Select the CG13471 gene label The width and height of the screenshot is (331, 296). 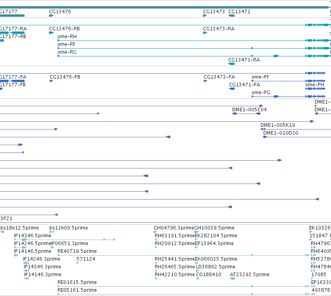pos(239,12)
